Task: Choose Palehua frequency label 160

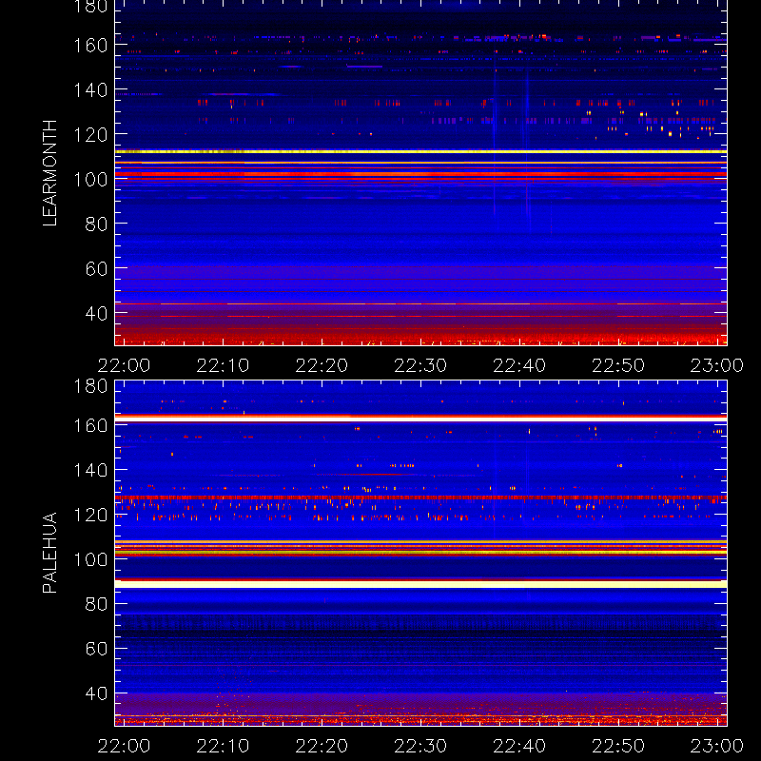Action: click(x=90, y=425)
